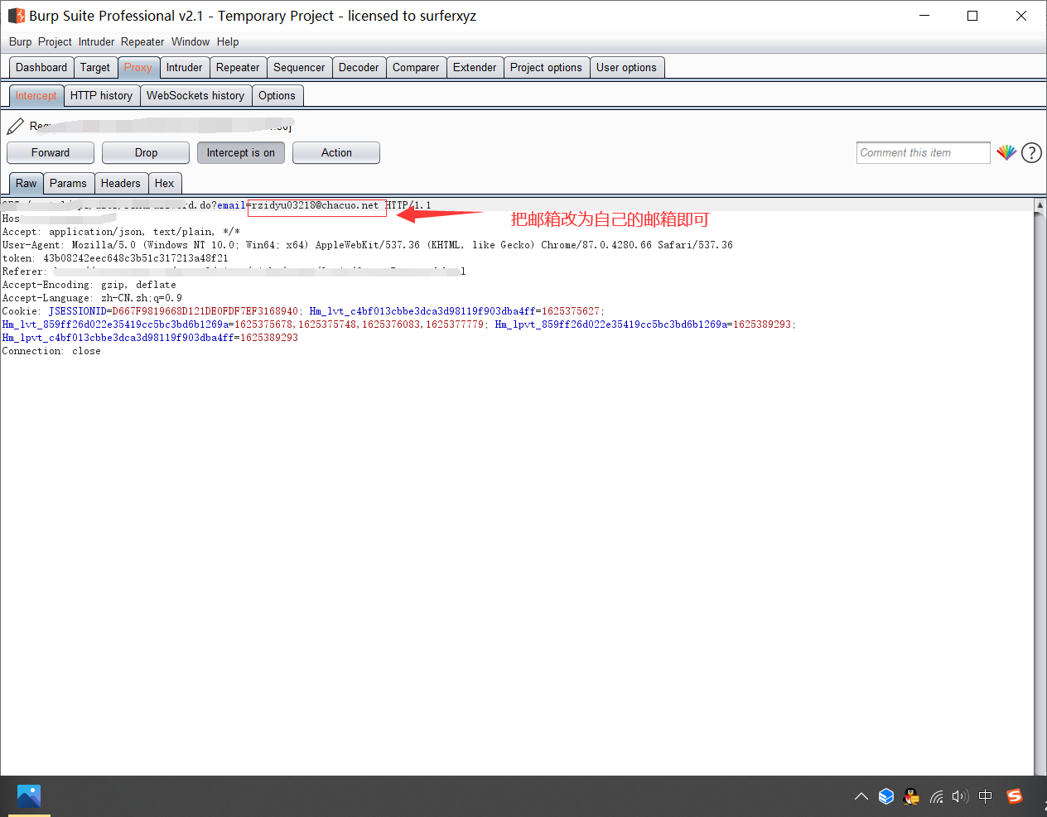
Task: Click the JSESSIONID cookie name
Action: pos(77,311)
